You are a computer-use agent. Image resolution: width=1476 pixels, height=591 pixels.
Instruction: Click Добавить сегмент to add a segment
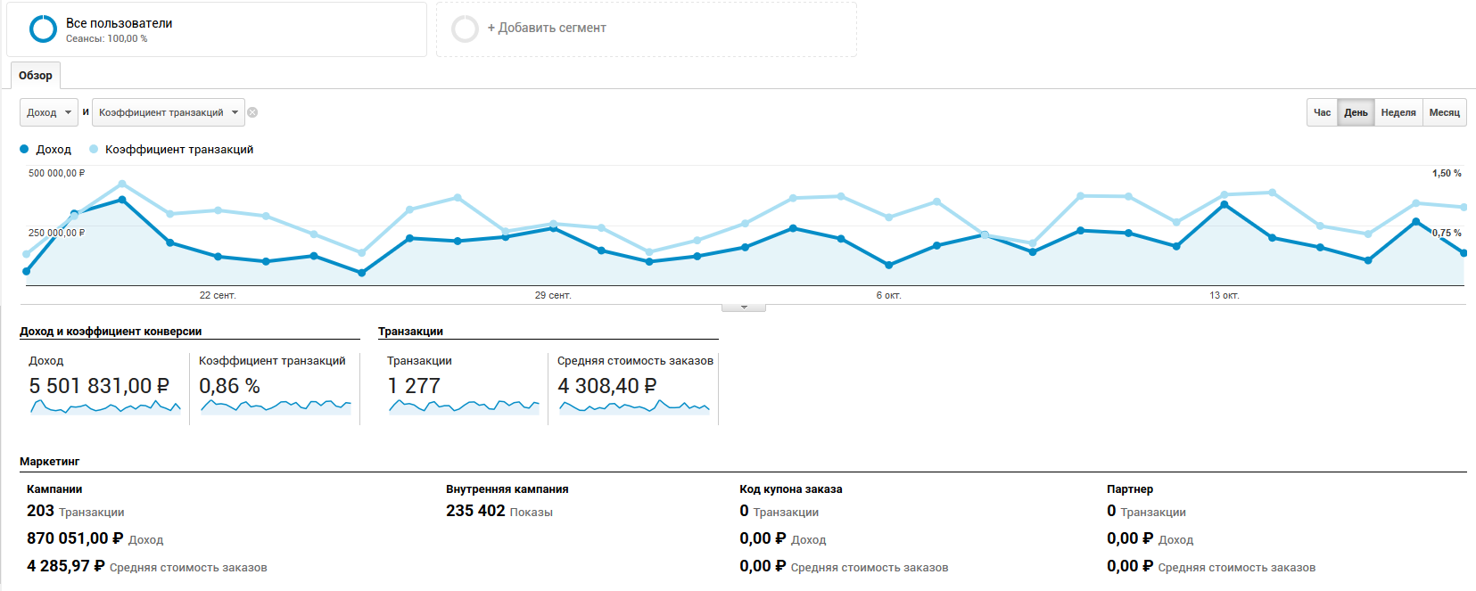(x=546, y=29)
